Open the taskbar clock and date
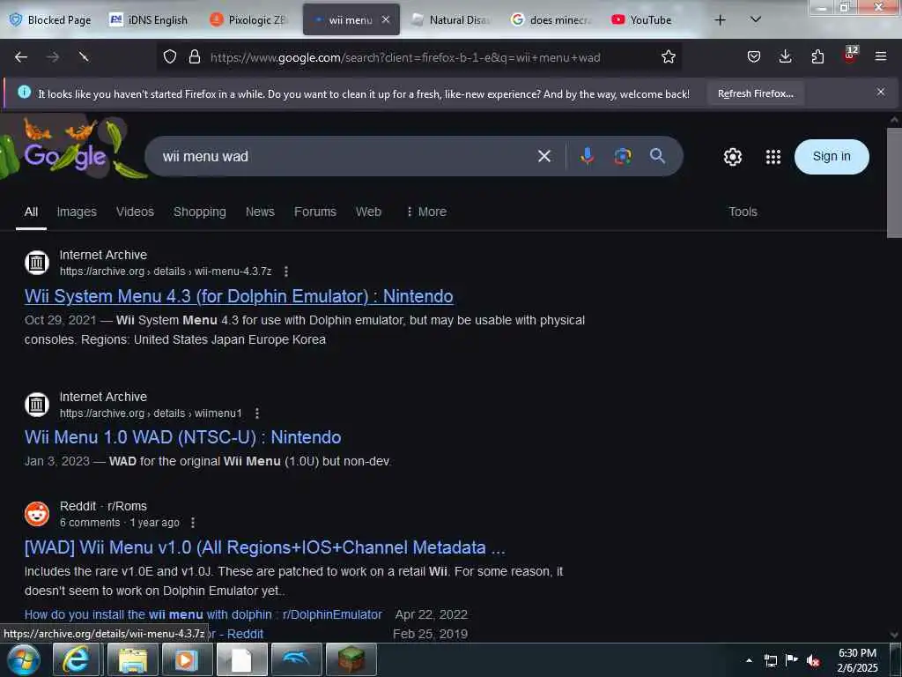The width and height of the screenshot is (902, 677). coord(857,660)
